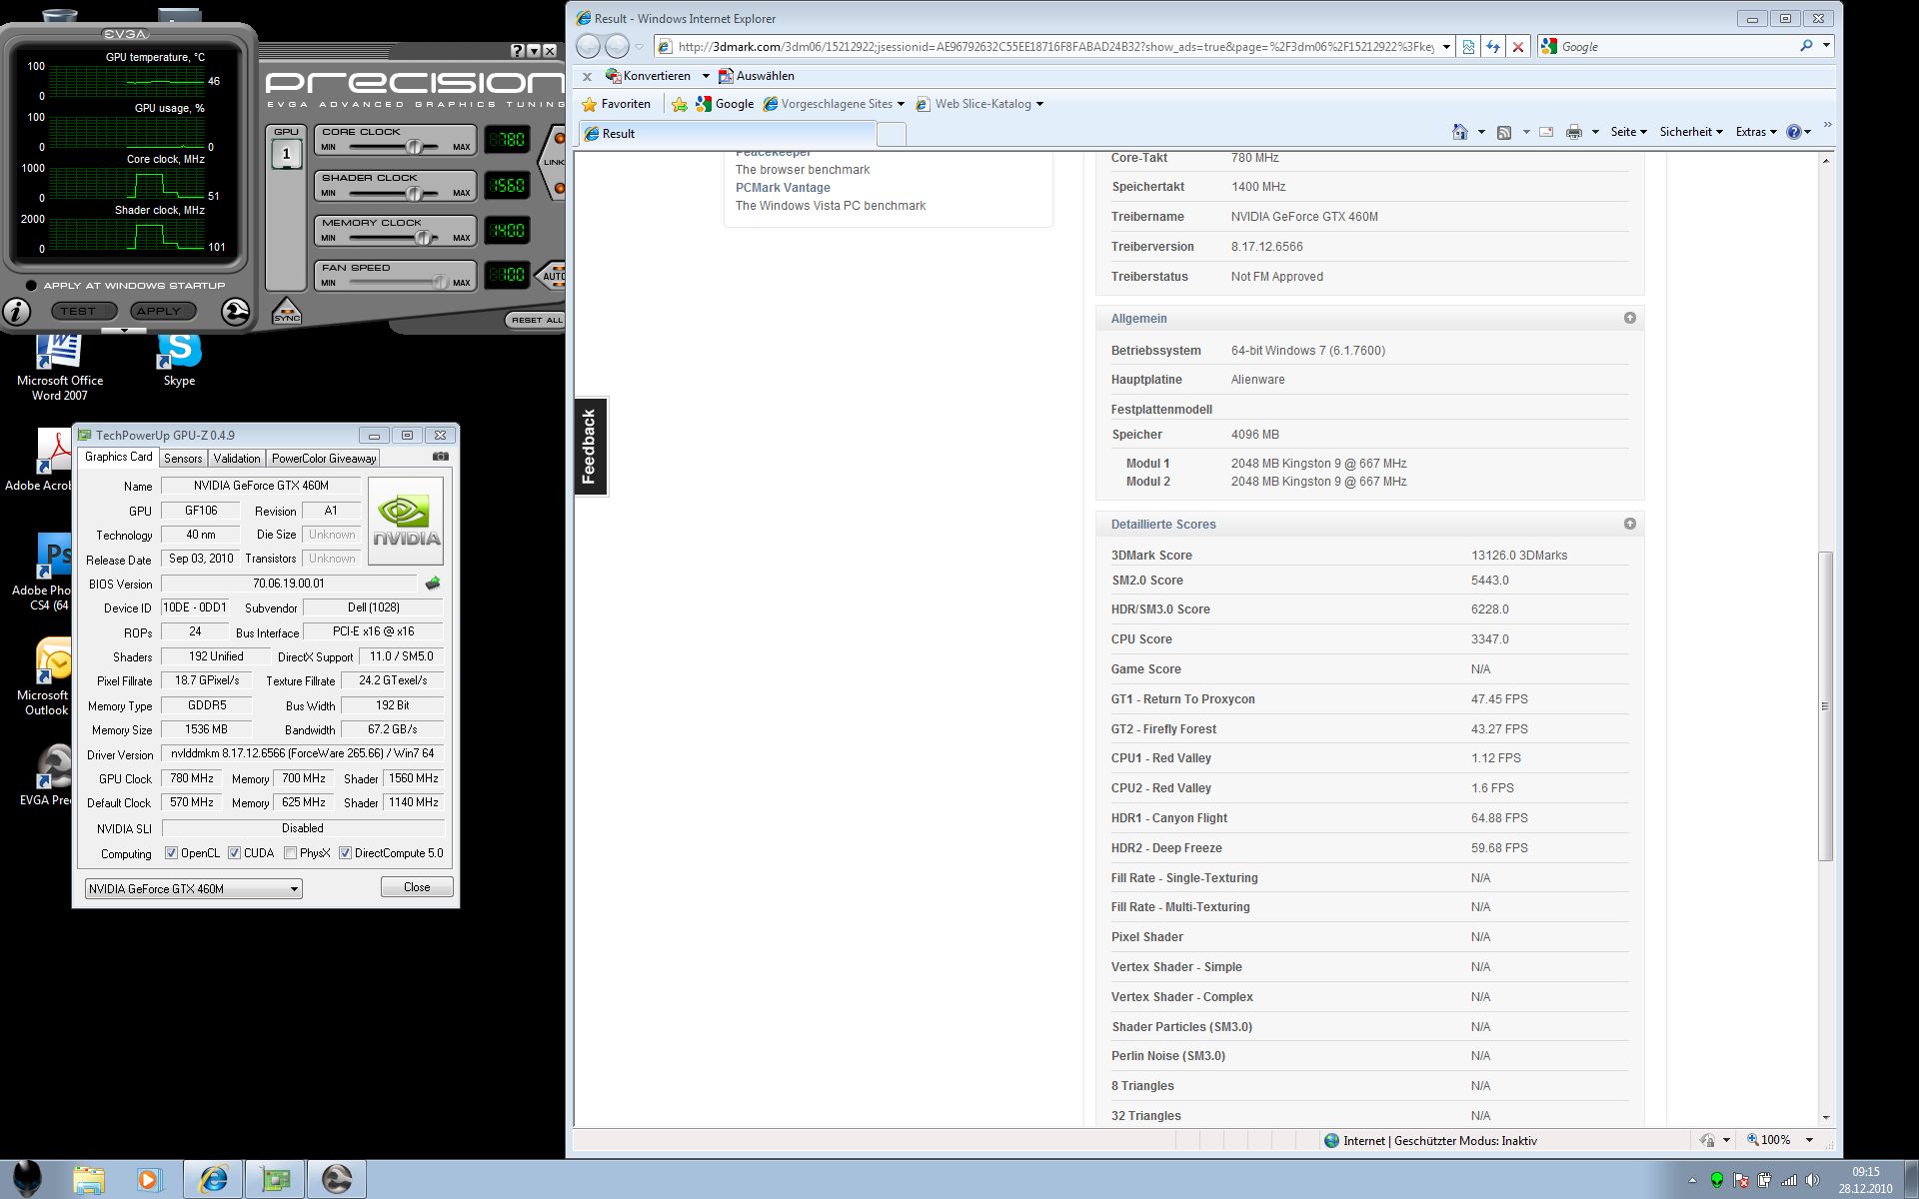Collapse the Detaillierte Scores section
The height and width of the screenshot is (1199, 1919).
click(x=1630, y=524)
